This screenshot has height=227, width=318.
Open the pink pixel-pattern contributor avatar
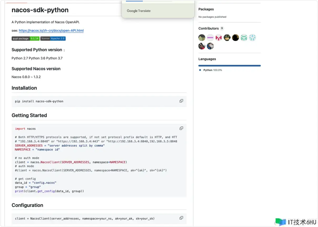click(x=219, y=38)
